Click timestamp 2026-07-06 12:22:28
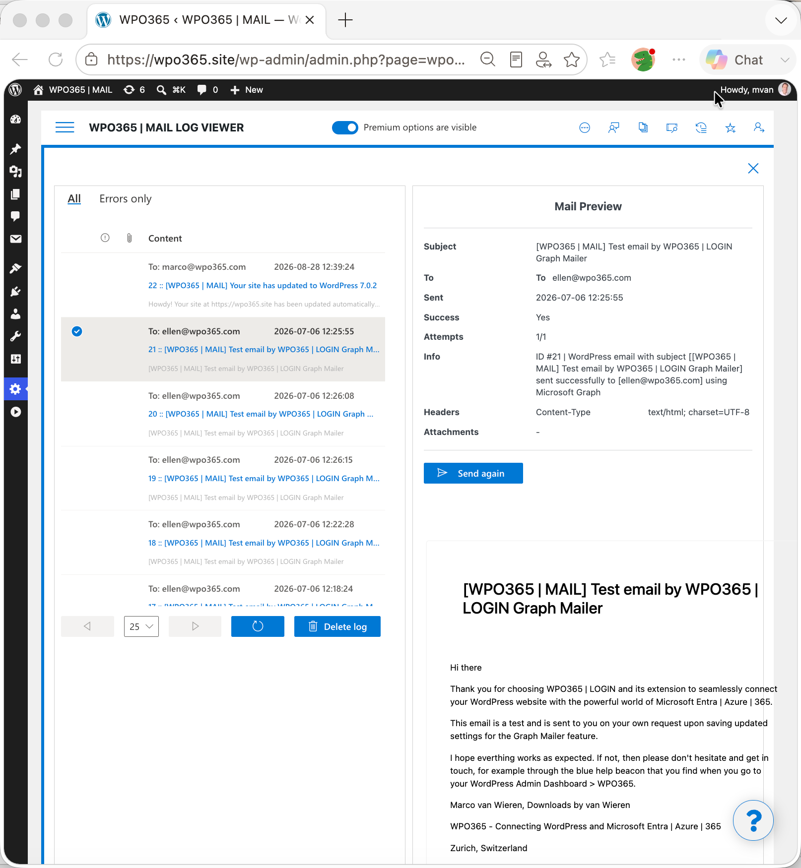 pos(314,524)
